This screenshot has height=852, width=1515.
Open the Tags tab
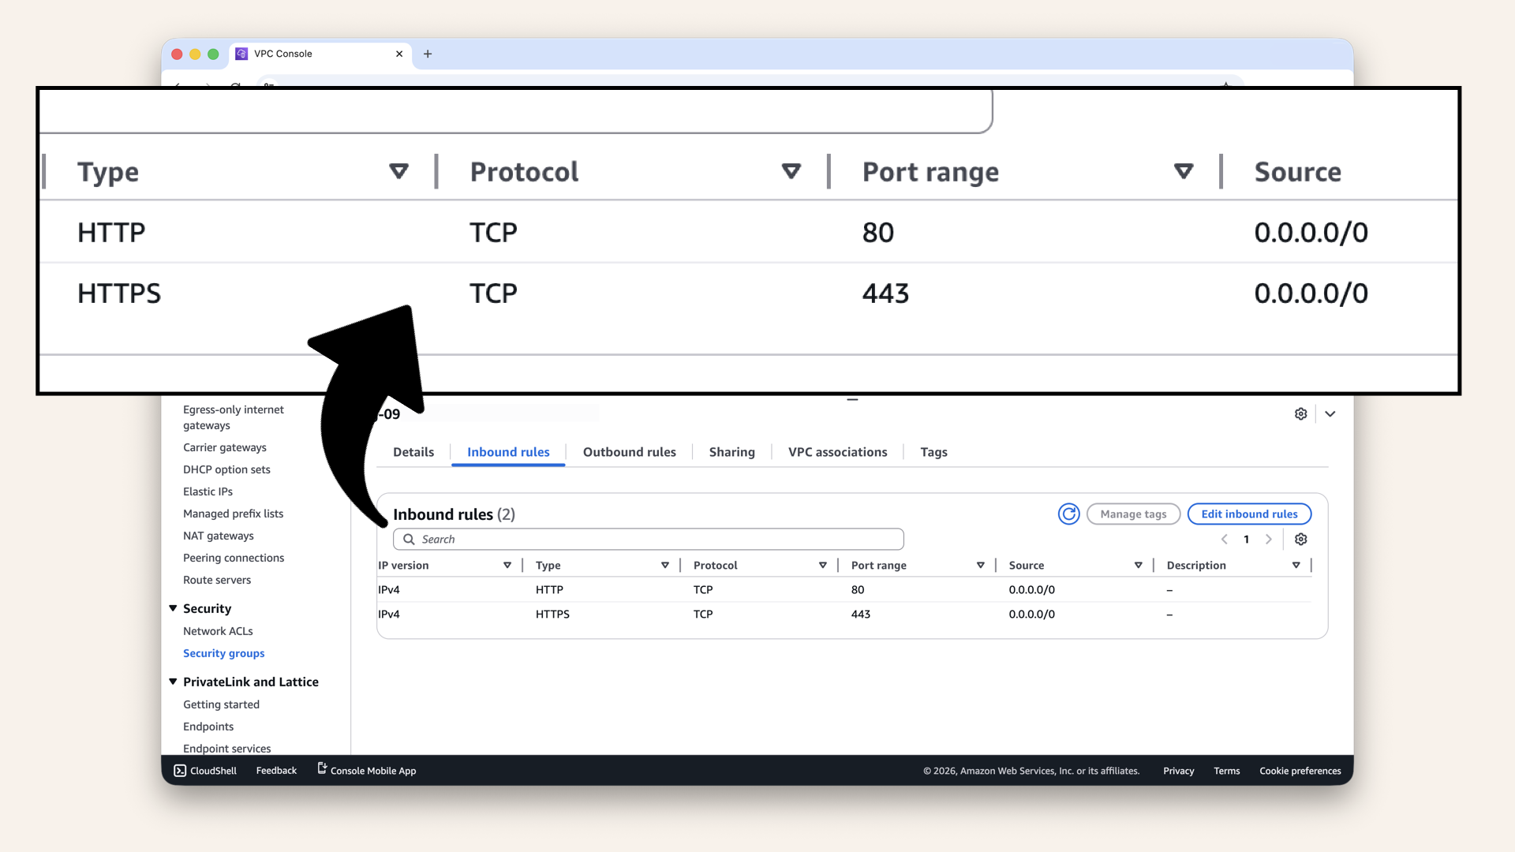click(x=933, y=451)
